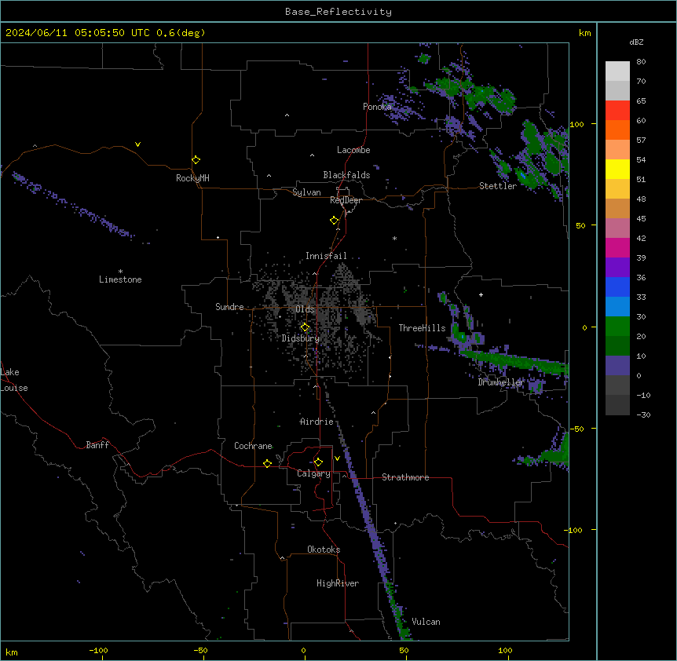Click the orange 60-57 dBZ legend band
The width and height of the screenshot is (677, 661).
[x=617, y=130]
